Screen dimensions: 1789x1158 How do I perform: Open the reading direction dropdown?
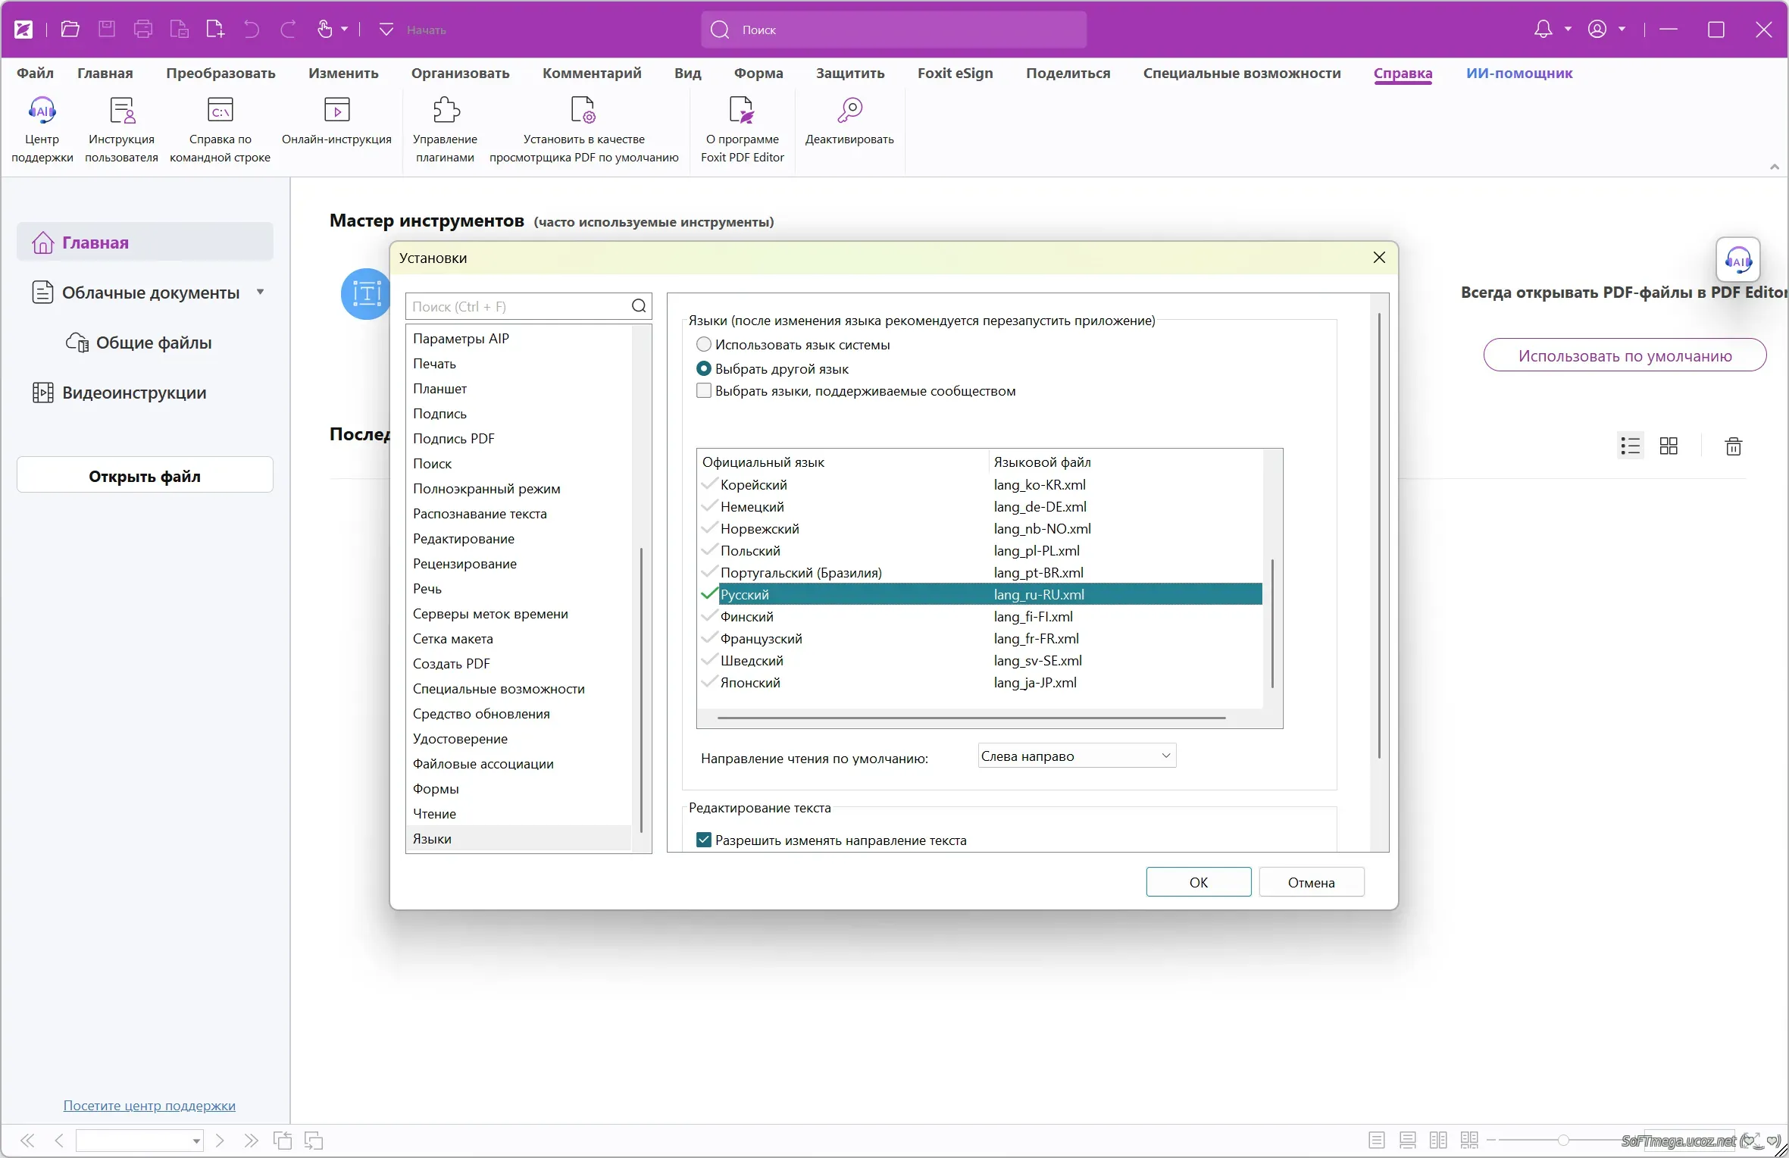coord(1076,756)
